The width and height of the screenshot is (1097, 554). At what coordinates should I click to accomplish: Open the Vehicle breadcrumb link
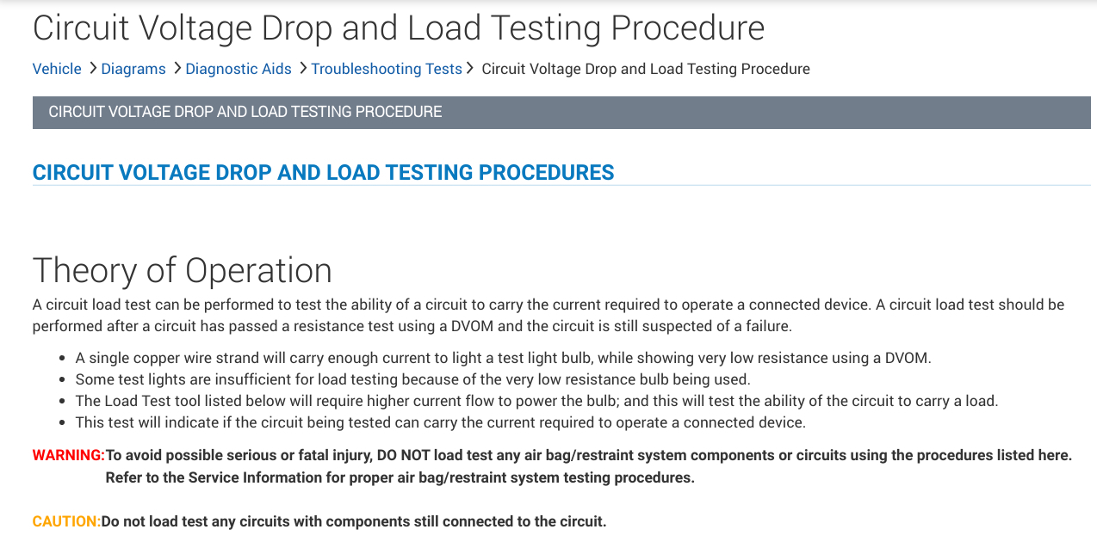click(57, 69)
